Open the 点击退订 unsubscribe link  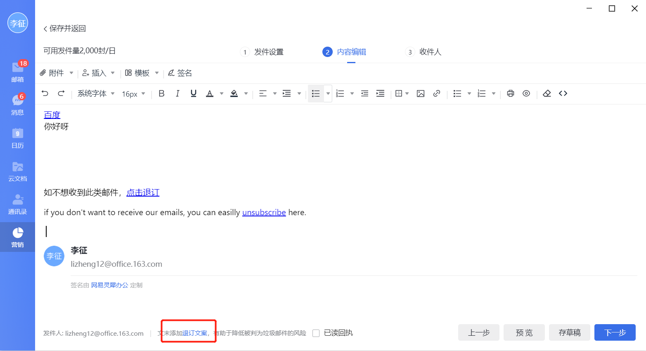[142, 192]
